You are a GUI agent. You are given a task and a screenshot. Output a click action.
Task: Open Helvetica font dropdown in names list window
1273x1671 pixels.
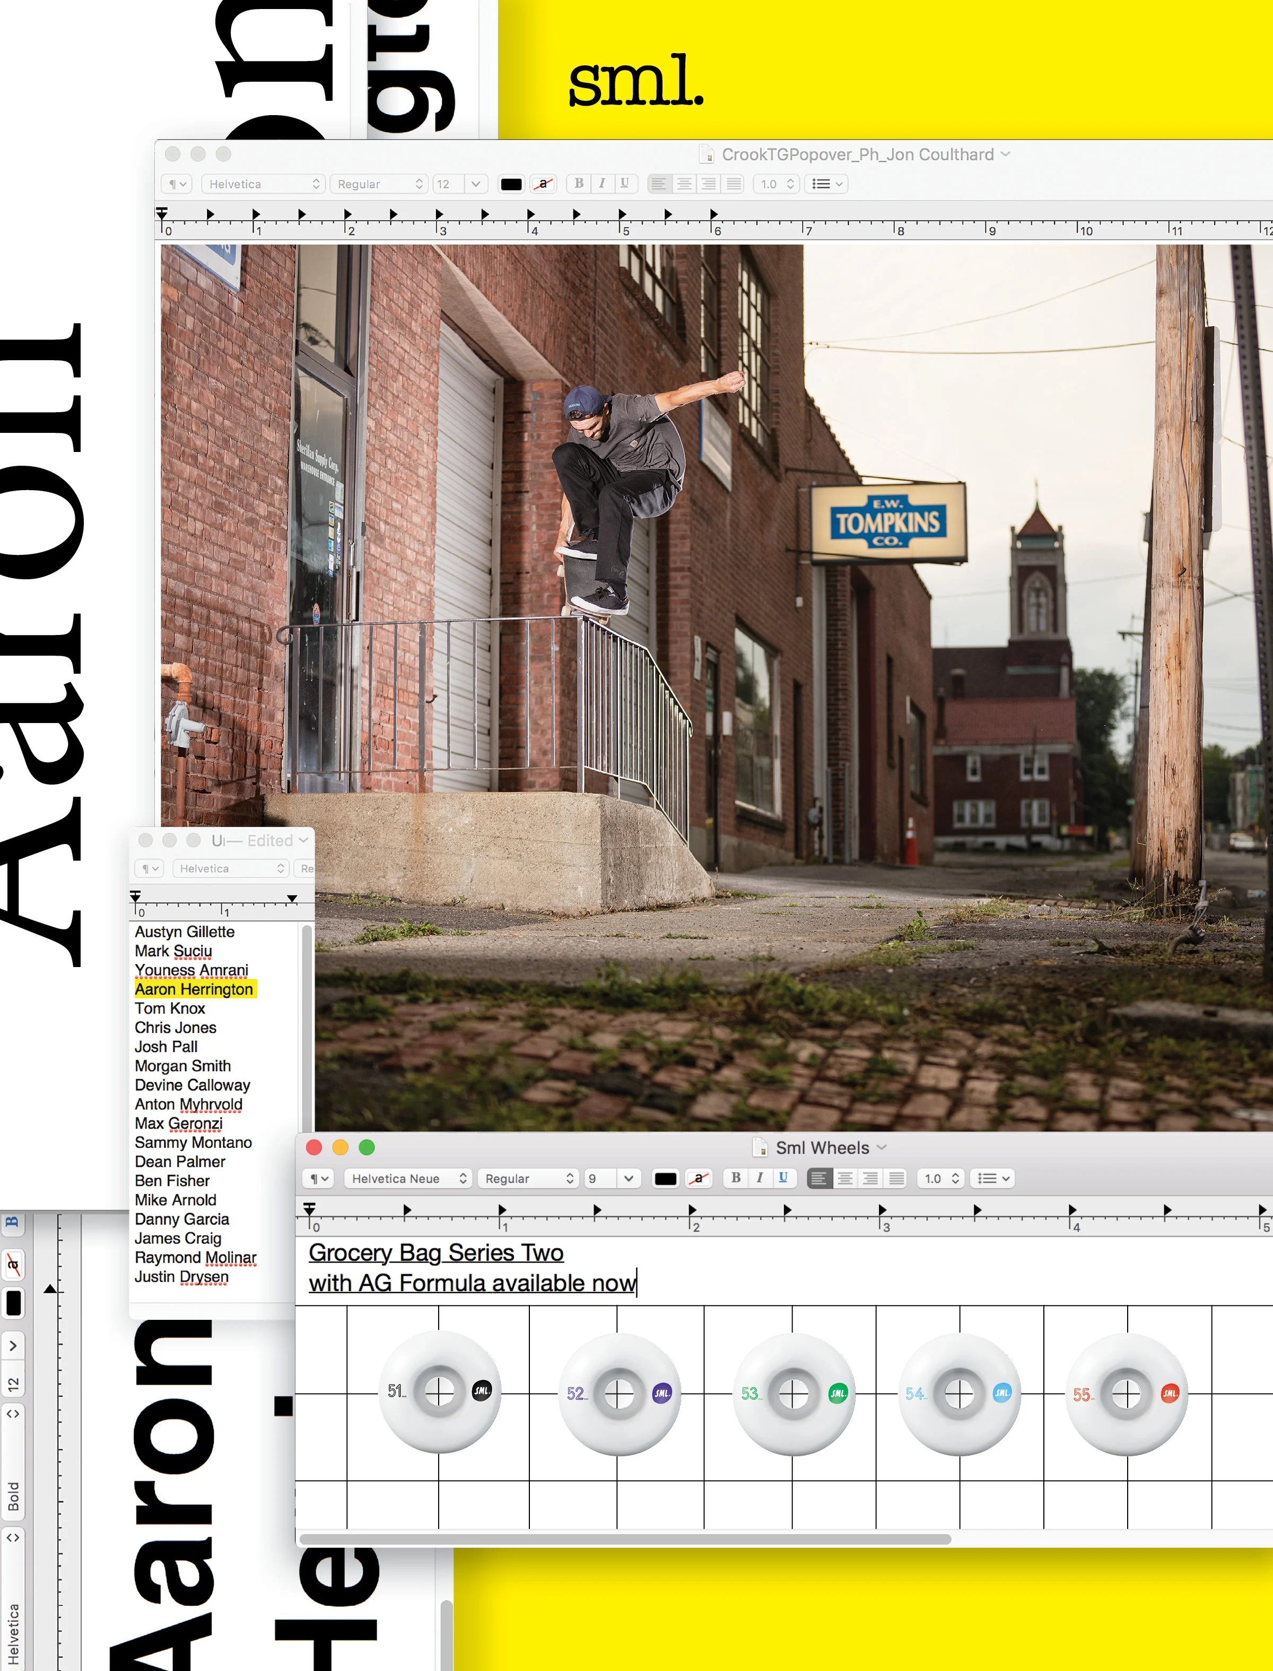231,868
